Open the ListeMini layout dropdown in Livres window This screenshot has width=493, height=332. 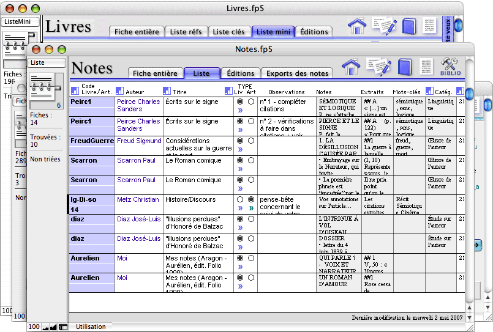(20, 21)
